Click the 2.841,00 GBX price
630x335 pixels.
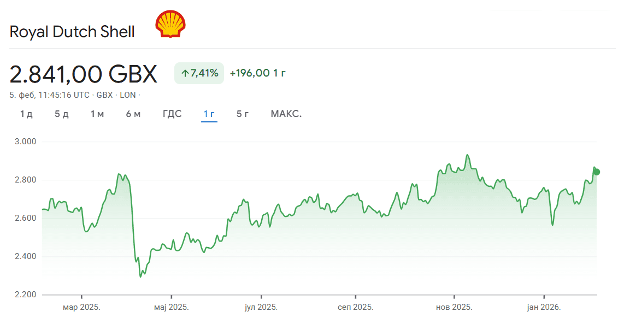(x=84, y=74)
